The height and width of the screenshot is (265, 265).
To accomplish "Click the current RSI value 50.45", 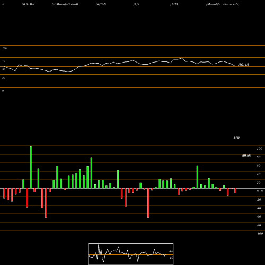I will coord(244,65).
